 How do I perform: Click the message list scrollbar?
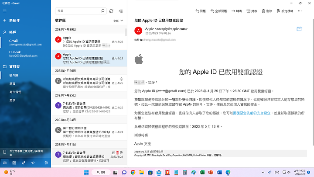tap(126, 32)
